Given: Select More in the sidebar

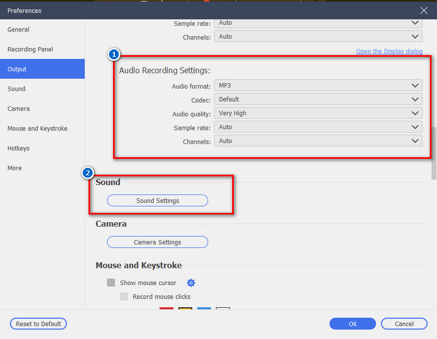Looking at the screenshot, I should click(x=43, y=168).
